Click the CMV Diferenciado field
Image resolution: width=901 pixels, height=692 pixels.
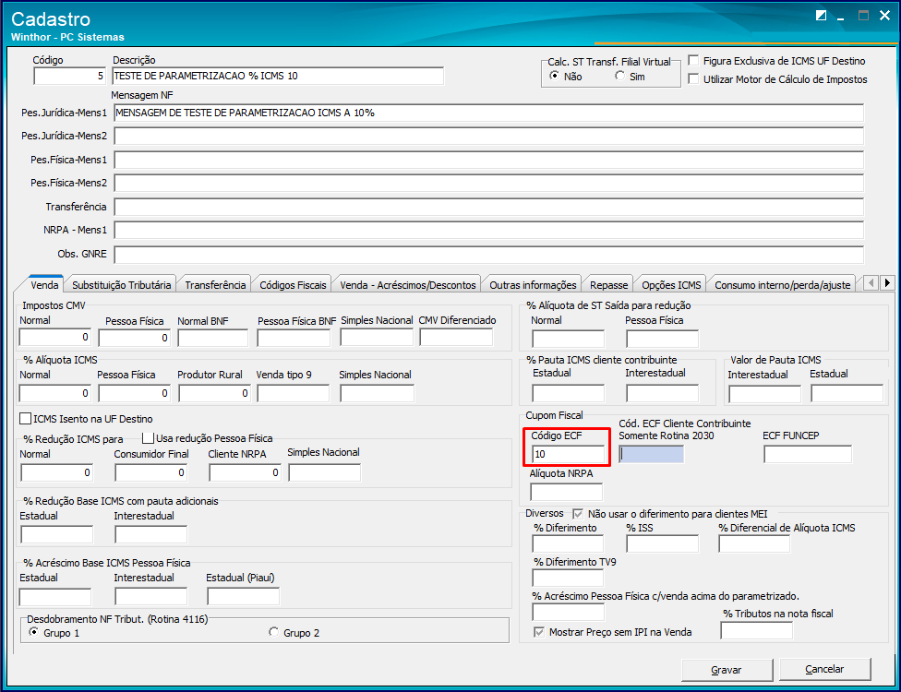(456, 337)
